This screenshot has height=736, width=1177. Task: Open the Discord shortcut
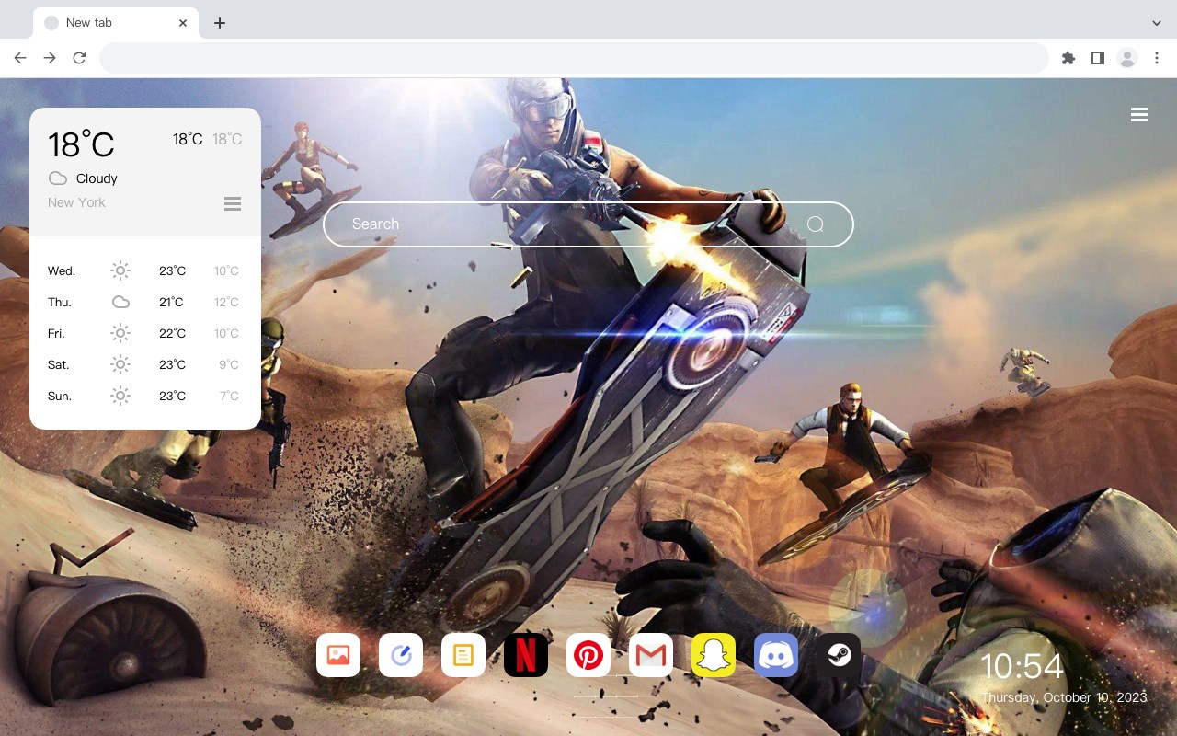coord(776,655)
